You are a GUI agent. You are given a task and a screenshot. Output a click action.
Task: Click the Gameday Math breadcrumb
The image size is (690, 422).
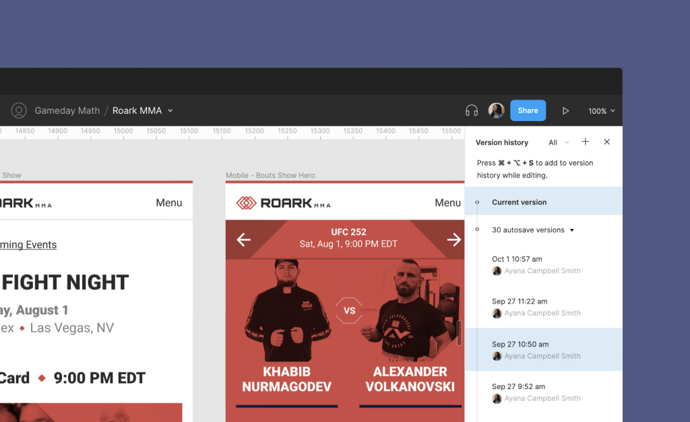(67, 111)
